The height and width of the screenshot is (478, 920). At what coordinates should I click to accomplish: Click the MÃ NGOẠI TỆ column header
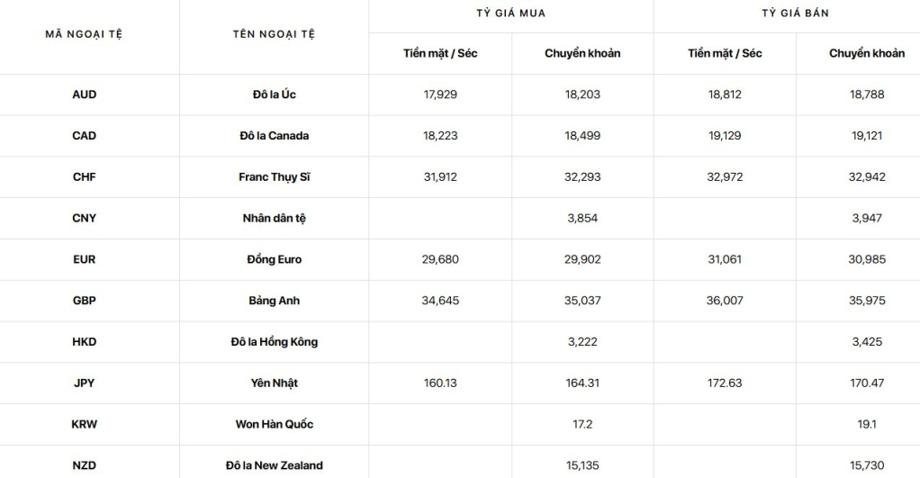click(x=84, y=34)
